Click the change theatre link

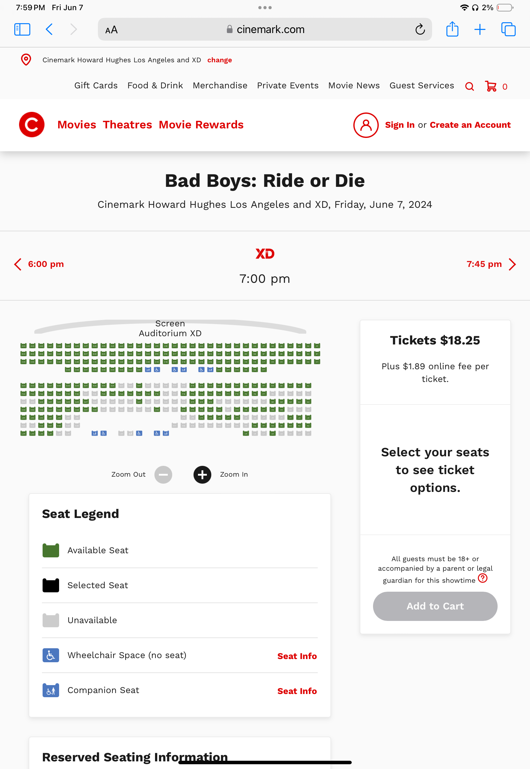pyautogui.click(x=220, y=60)
